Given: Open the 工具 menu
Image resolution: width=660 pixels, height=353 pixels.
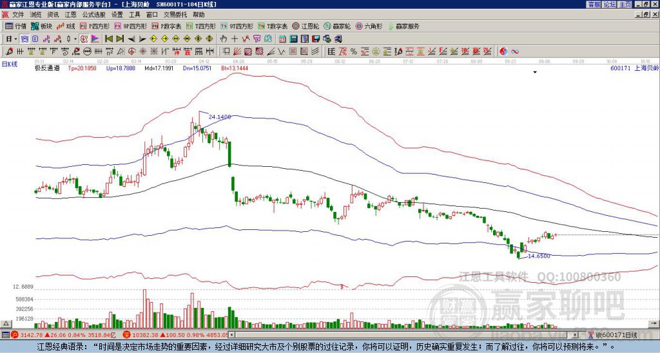Looking at the screenshot, I should coord(134,15).
